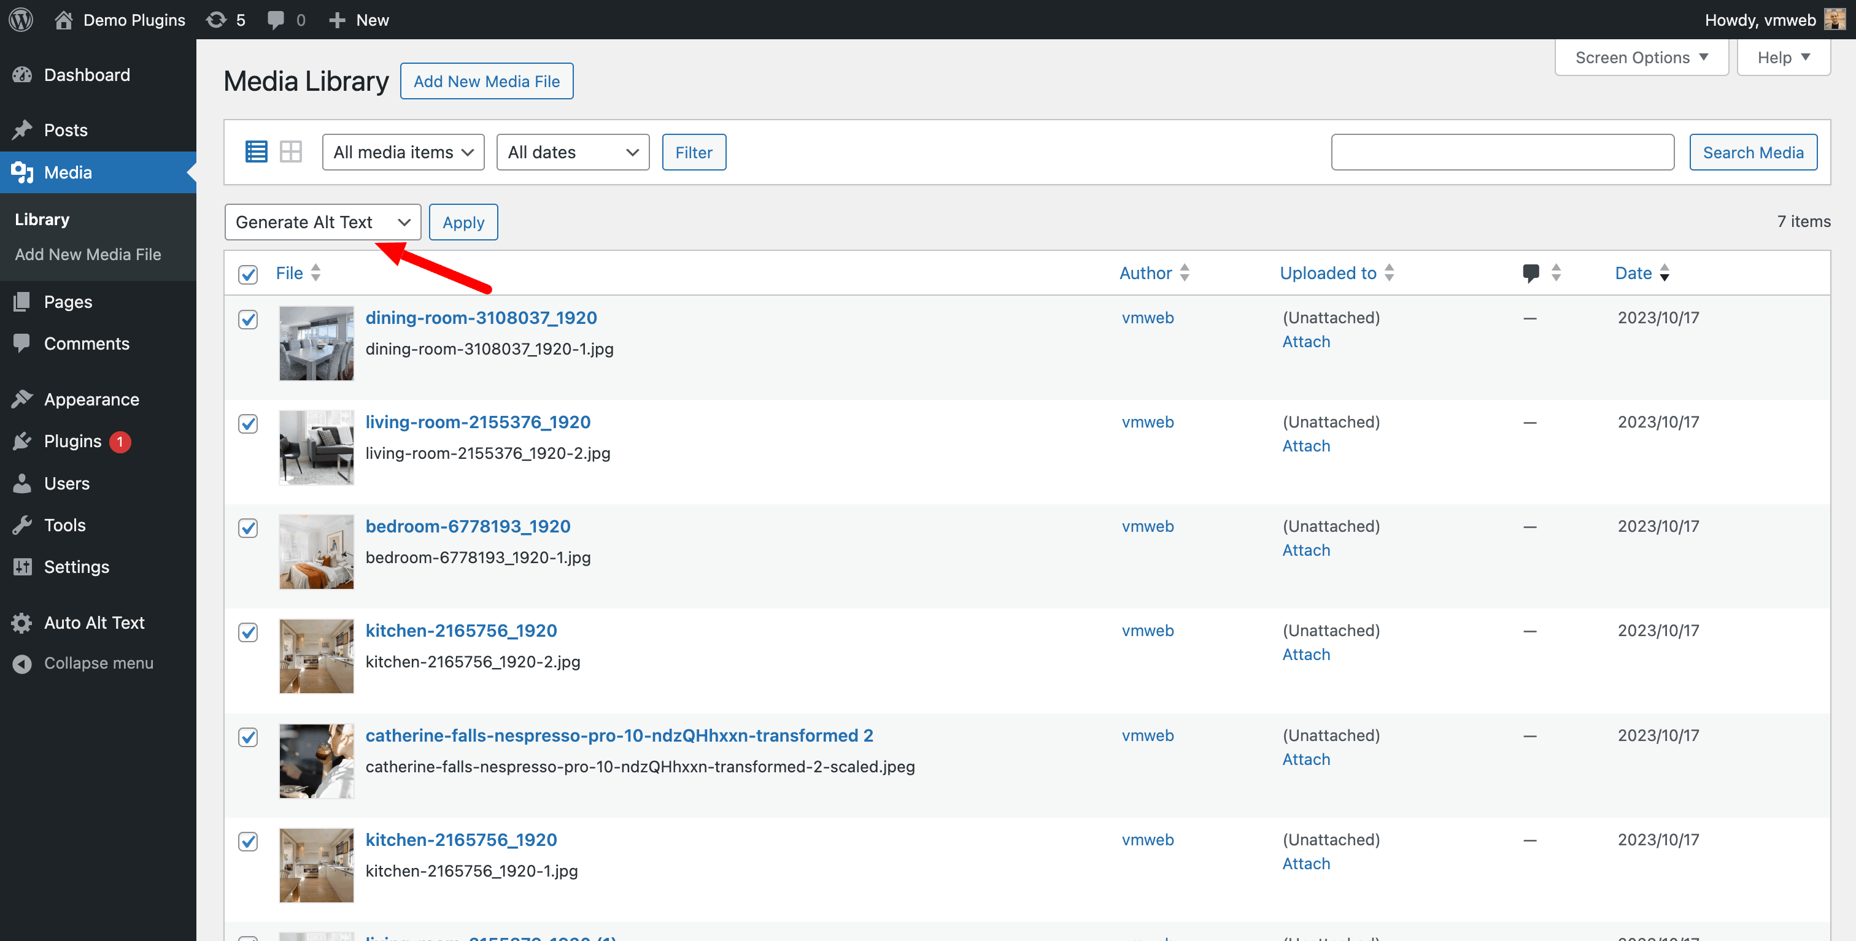Viewport: 1856px width, 941px height.
Task: Sort by Uploaded to column
Action: click(1337, 273)
